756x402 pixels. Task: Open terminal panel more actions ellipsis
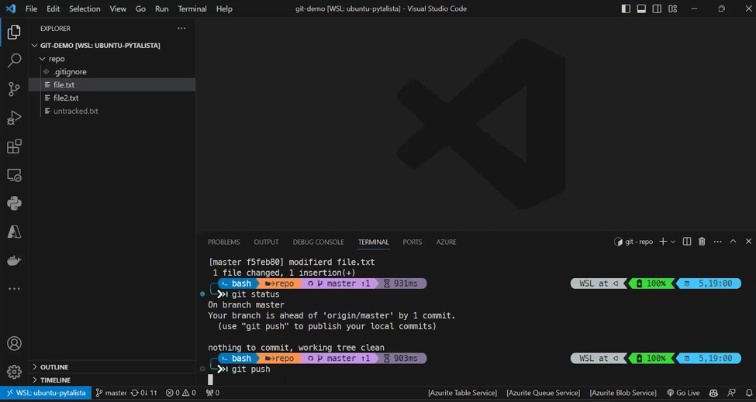click(717, 242)
